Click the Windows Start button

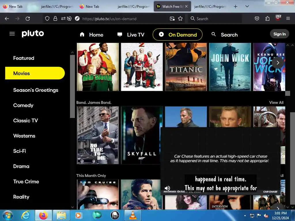(8, 215)
